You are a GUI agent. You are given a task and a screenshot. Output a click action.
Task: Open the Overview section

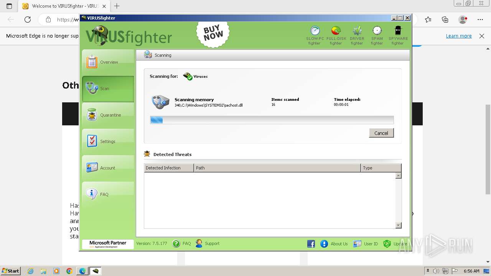click(108, 62)
